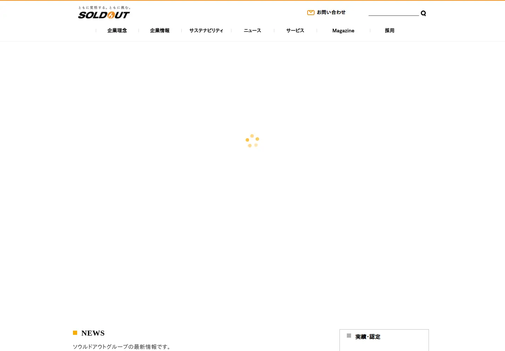The width and height of the screenshot is (505, 351).
Task: Select ニュース in the navigation
Action: pos(252,31)
